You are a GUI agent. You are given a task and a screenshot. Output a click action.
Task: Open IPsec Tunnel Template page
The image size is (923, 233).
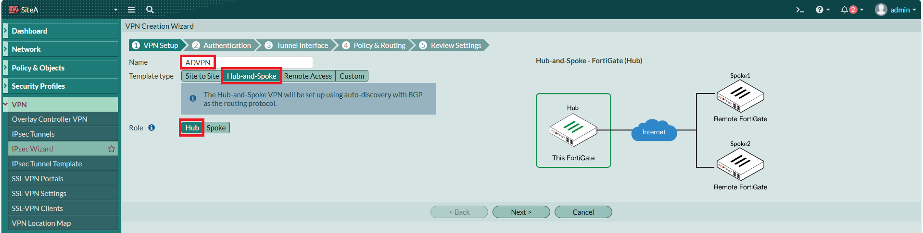pos(63,163)
